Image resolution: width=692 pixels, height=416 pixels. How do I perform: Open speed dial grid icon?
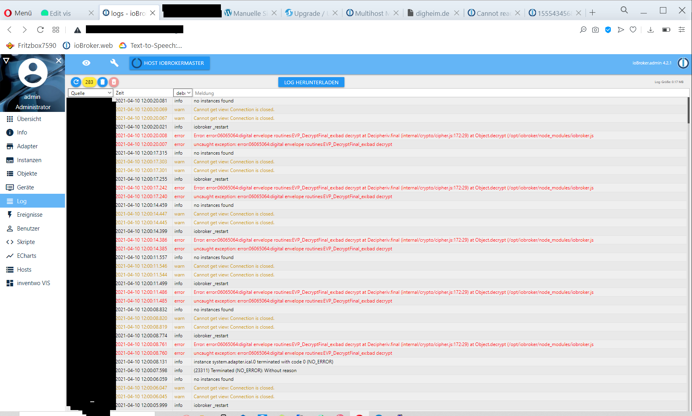point(56,30)
